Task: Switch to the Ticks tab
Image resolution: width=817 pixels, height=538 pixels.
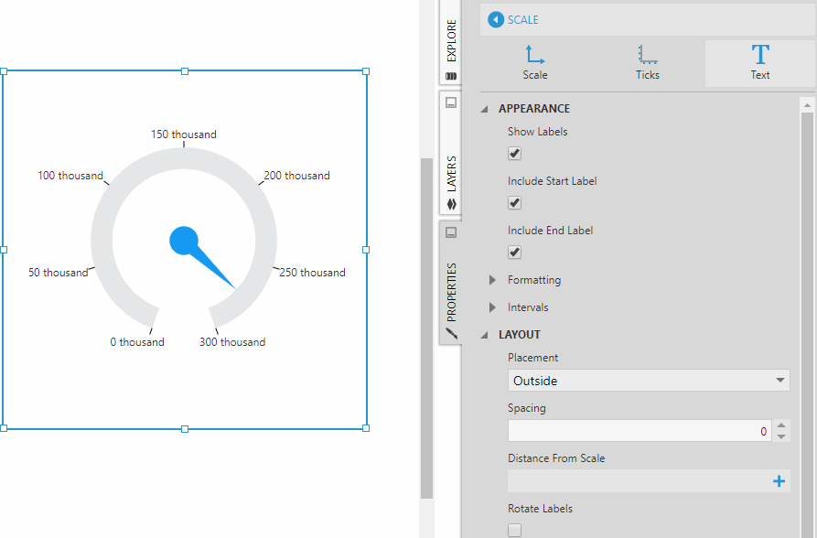Action: (648, 63)
